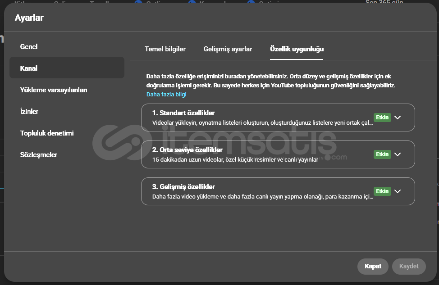The image size is (439, 285).
Task: Click the Ayarlar dialog title
Action: tap(29, 18)
